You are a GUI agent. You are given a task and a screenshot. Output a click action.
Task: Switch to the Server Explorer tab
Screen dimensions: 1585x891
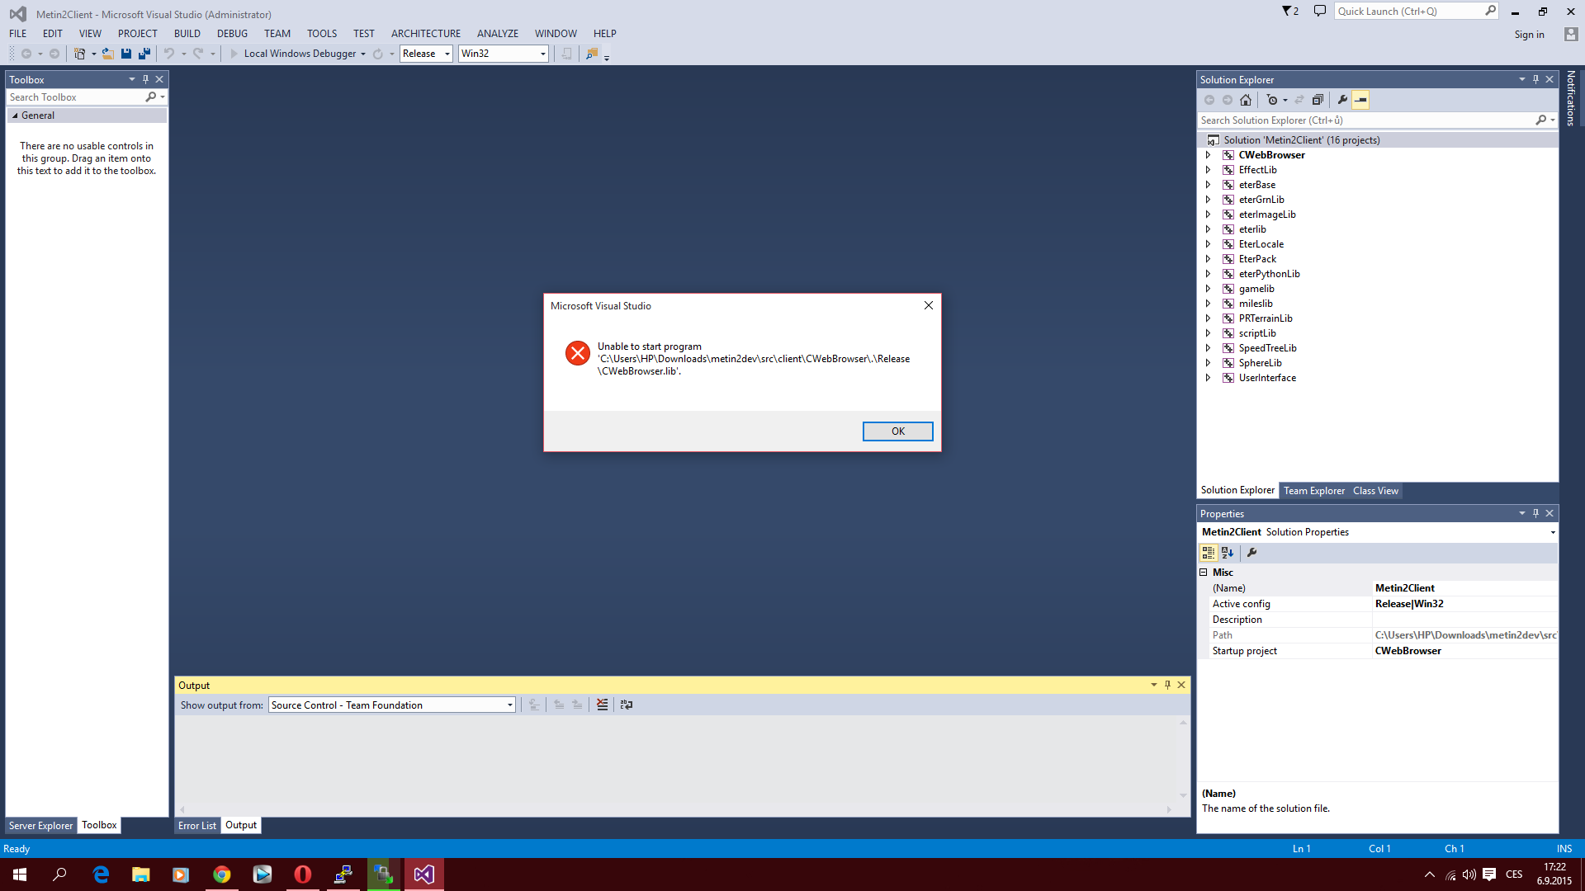(40, 826)
